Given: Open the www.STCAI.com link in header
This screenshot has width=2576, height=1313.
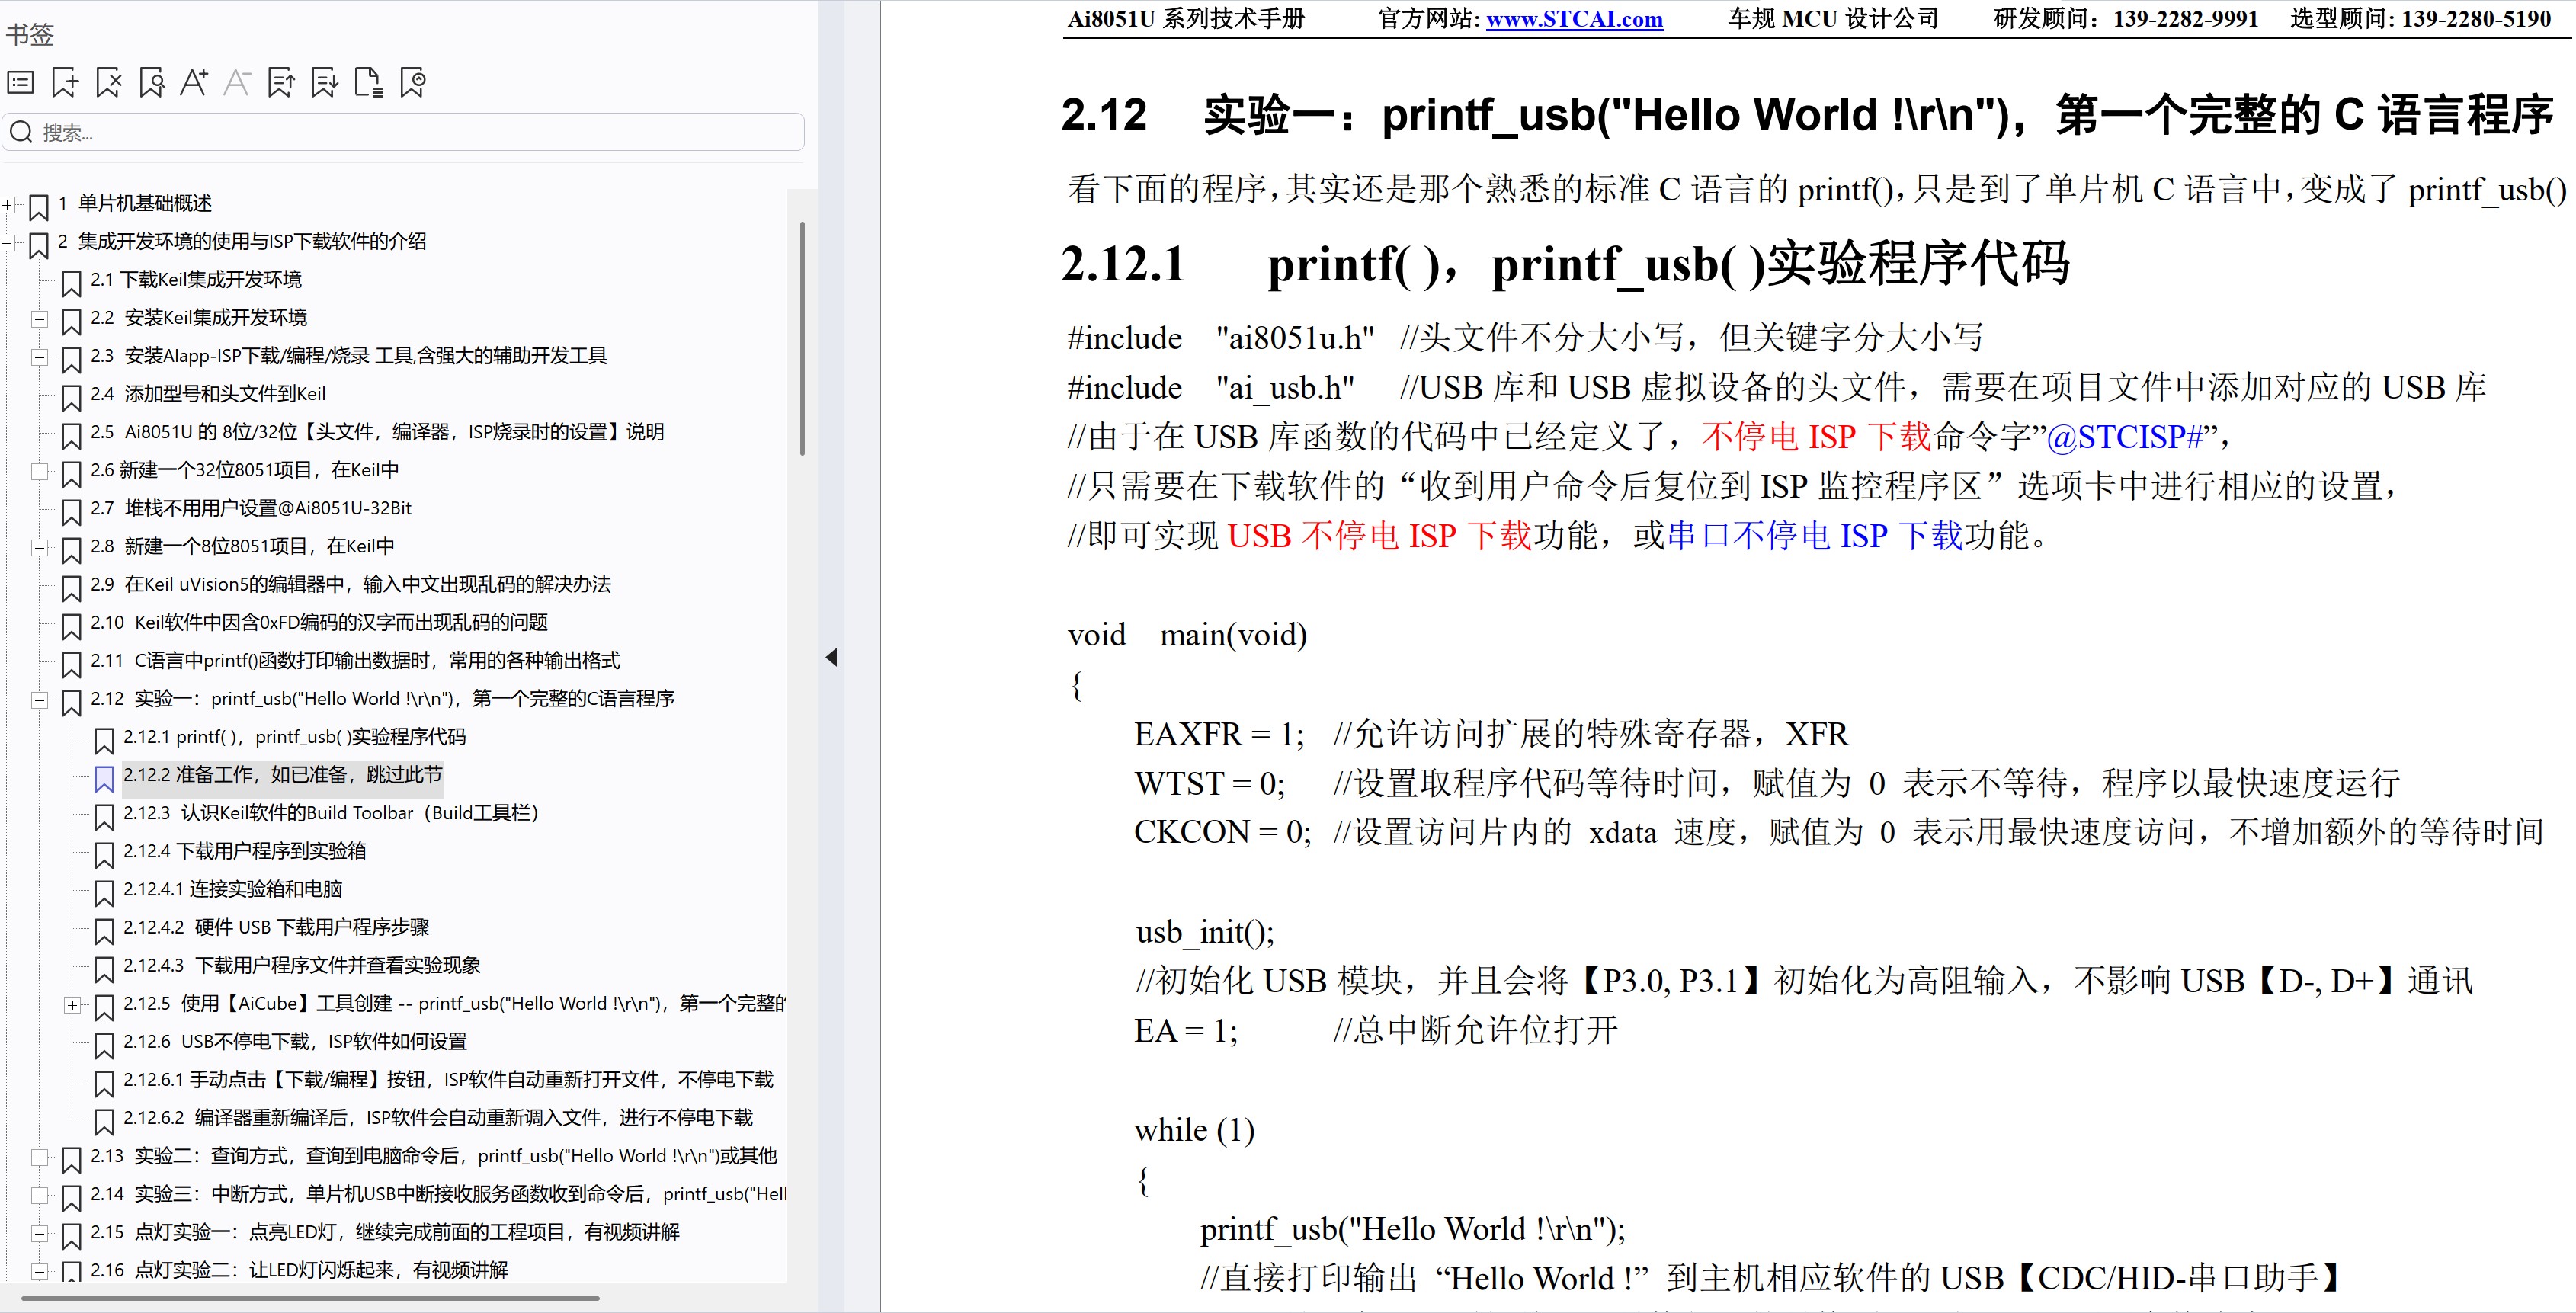Looking at the screenshot, I should (1574, 19).
